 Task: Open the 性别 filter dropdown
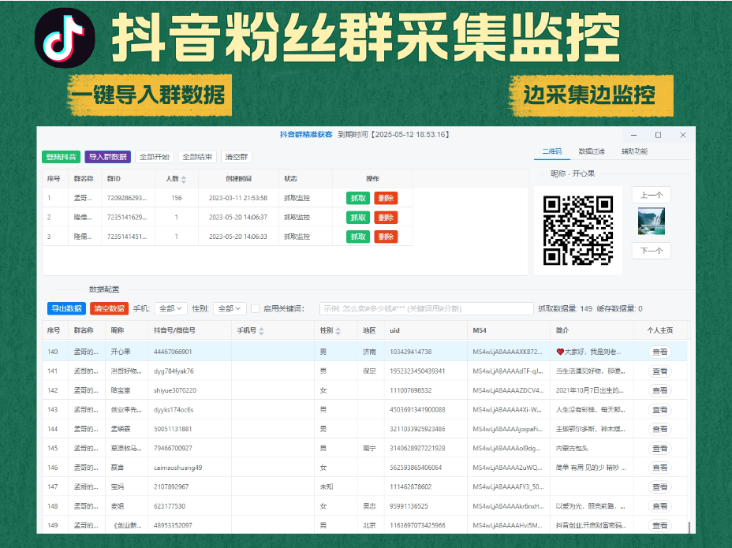pyautogui.click(x=230, y=309)
